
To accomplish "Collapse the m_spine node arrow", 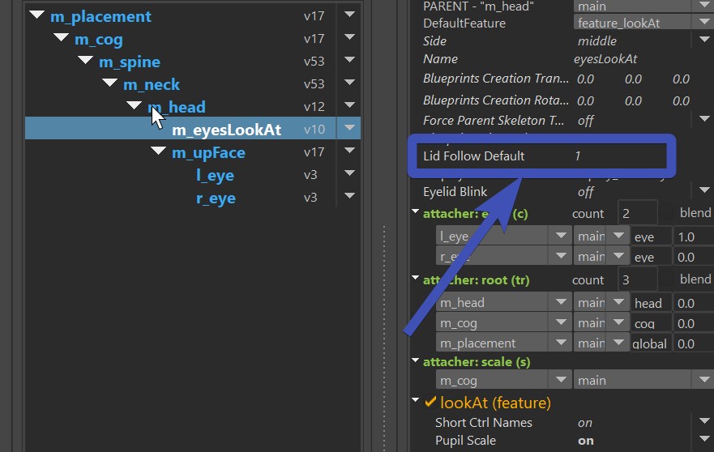I will point(85,62).
